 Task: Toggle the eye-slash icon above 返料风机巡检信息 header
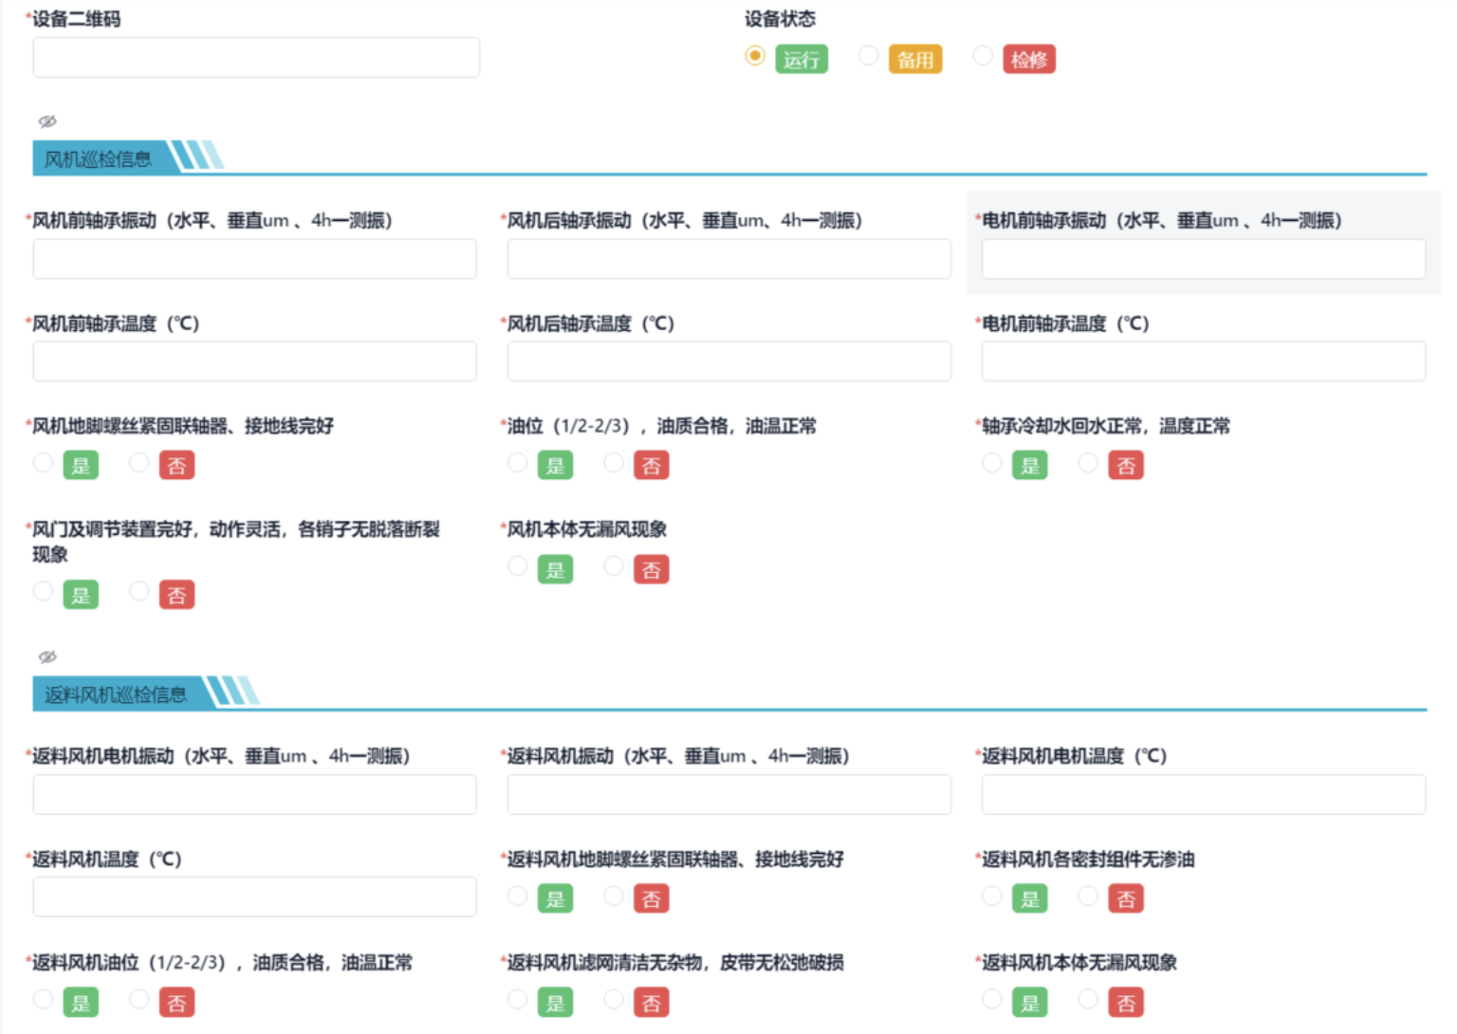tap(47, 656)
